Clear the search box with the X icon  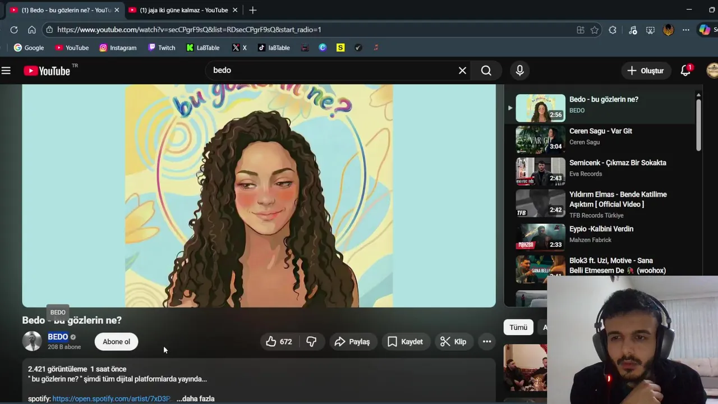462,71
